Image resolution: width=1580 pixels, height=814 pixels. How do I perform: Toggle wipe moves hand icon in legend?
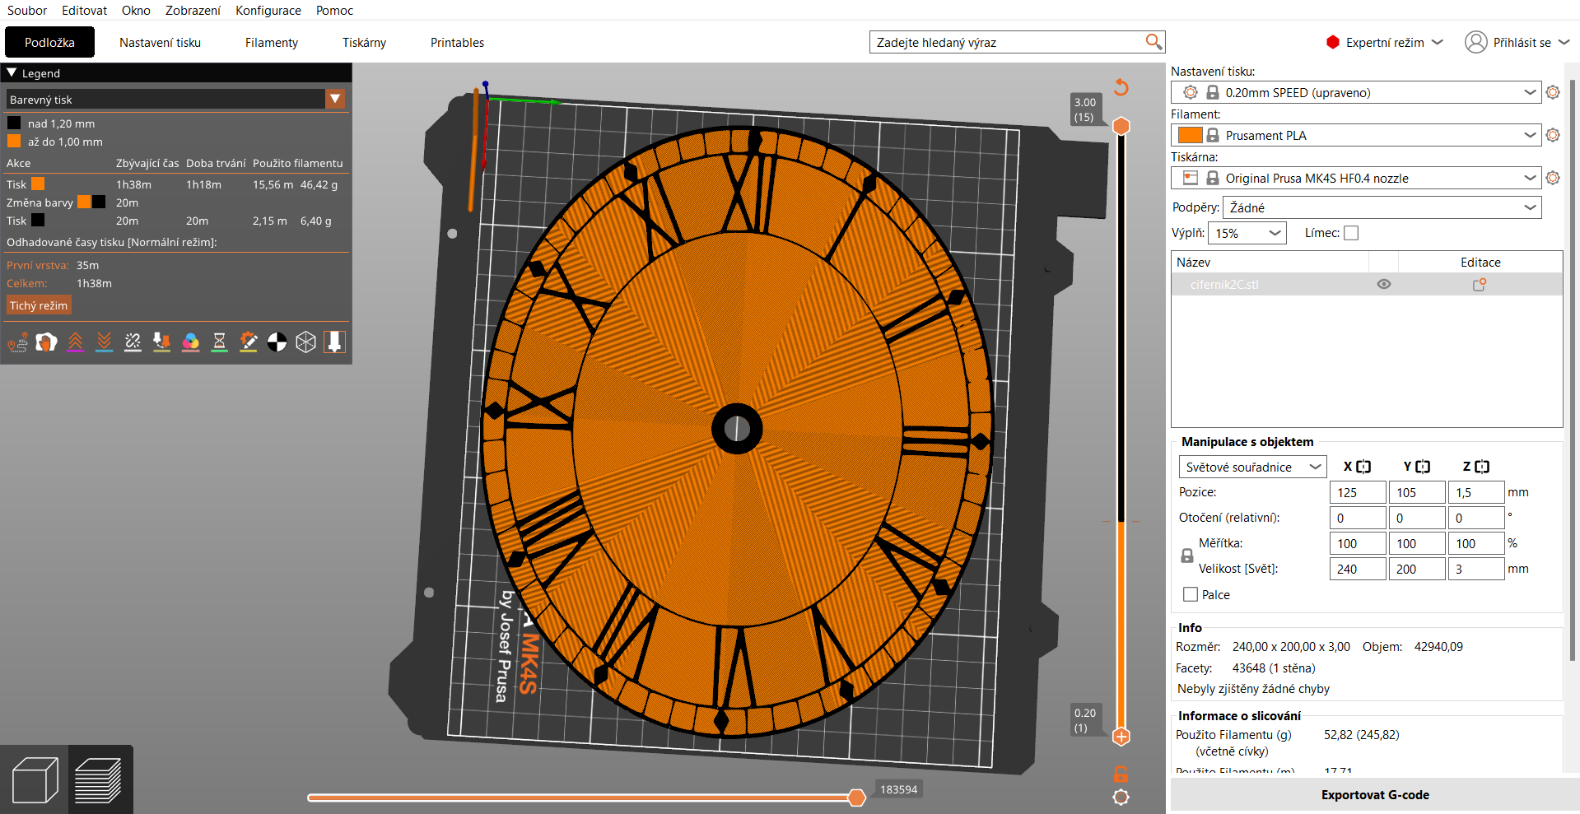point(46,342)
